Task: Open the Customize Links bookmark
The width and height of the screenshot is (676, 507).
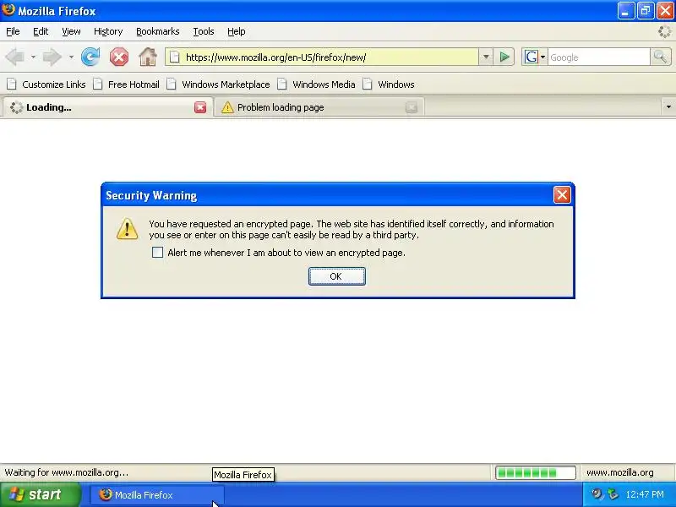Action: [46, 84]
